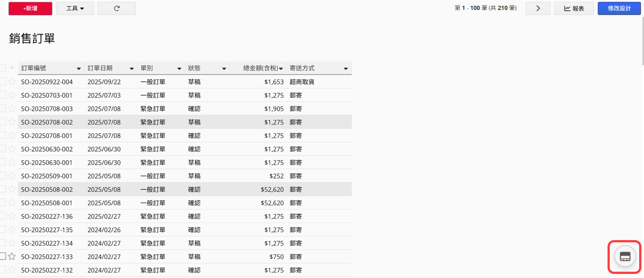Open the 工具 tools menu
The height and width of the screenshot is (278, 644).
pos(75,8)
